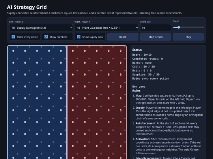Toggle the Show every action checkbox
The height and width of the screenshot is (159, 213).
[13, 37]
